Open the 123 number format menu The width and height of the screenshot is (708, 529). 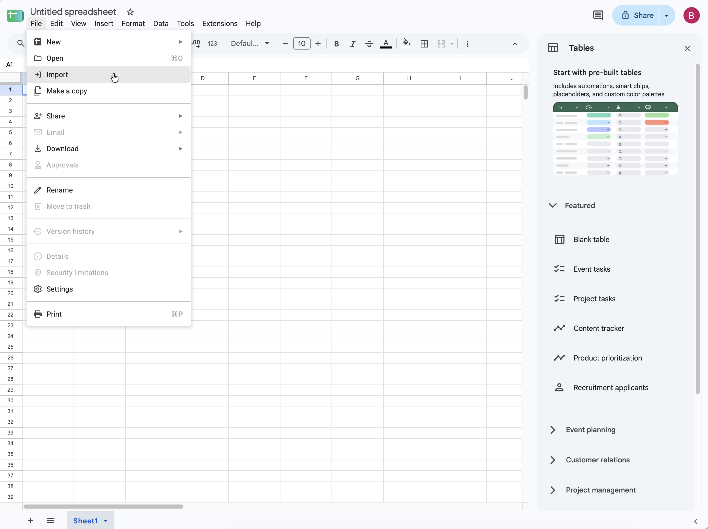(212, 43)
